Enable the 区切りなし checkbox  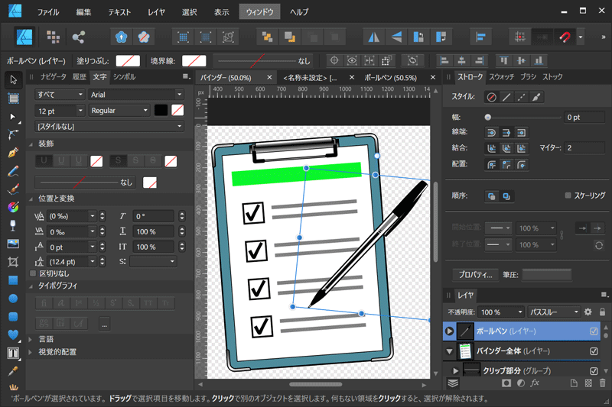33,273
